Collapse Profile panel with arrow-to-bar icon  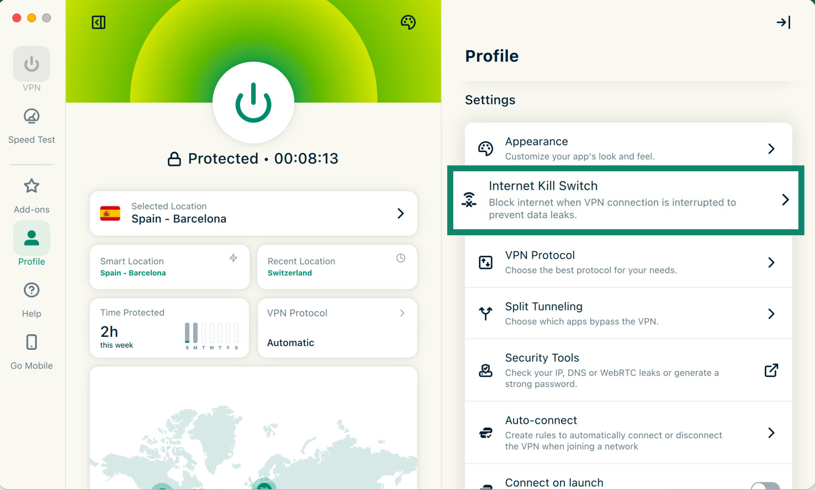click(x=783, y=22)
